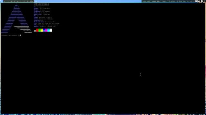The height and width of the screenshot is (115, 206).
Task: Switch to workspace 4
Action: [x=11, y=1]
